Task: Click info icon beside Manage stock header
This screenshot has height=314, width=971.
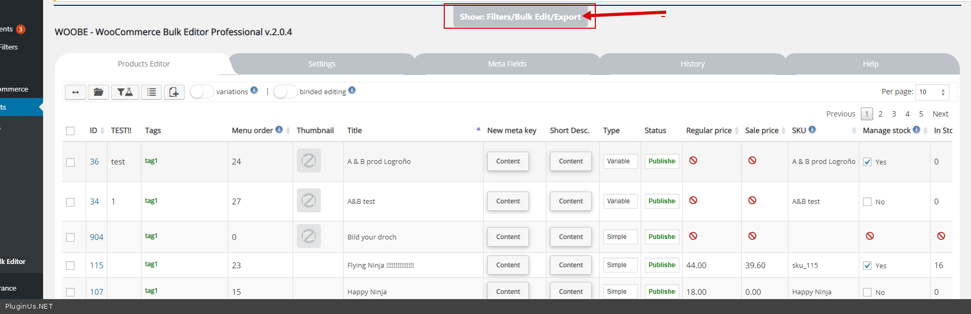Action: [916, 129]
